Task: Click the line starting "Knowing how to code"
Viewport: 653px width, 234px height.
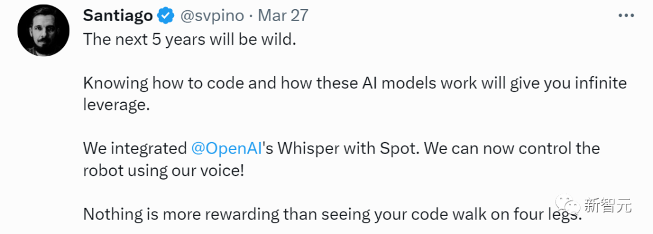Action: (x=355, y=83)
